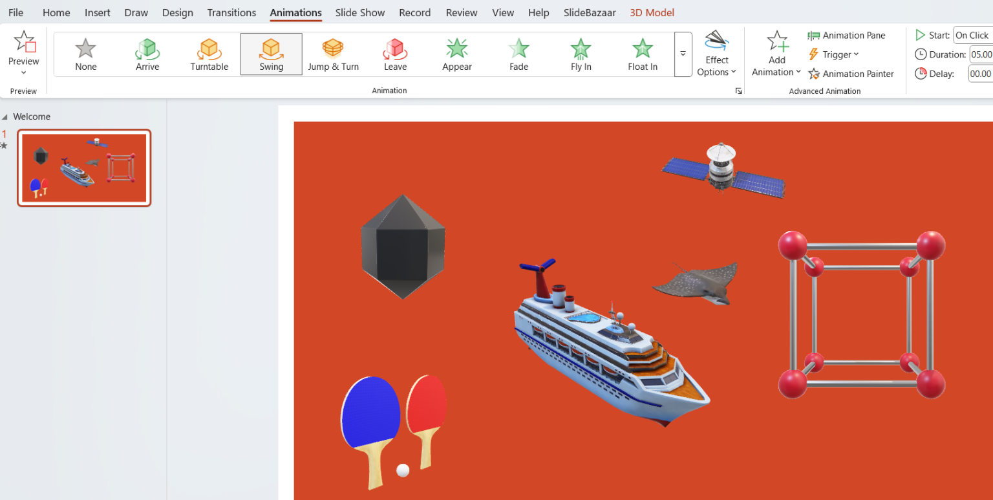The image size is (993, 500).
Task: Open the Effect Options dropdown
Action: pyautogui.click(x=717, y=55)
